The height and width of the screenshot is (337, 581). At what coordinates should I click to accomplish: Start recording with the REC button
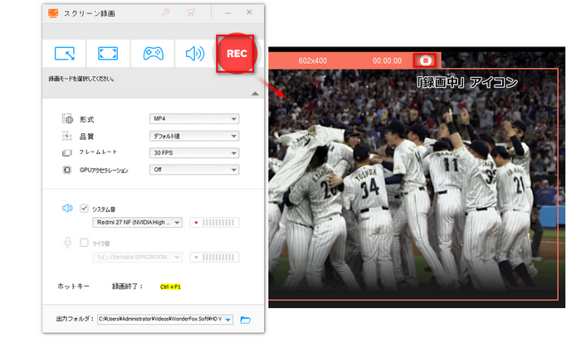[237, 54]
